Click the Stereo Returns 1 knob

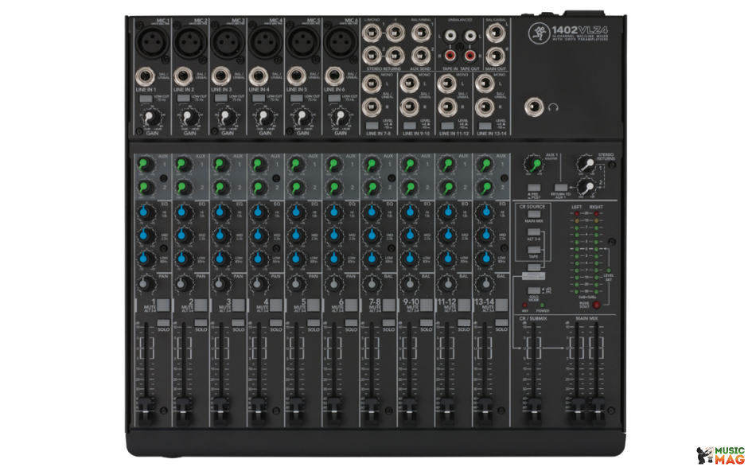point(586,165)
